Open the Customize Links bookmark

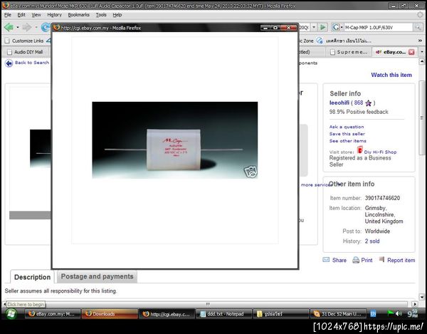coord(24,41)
